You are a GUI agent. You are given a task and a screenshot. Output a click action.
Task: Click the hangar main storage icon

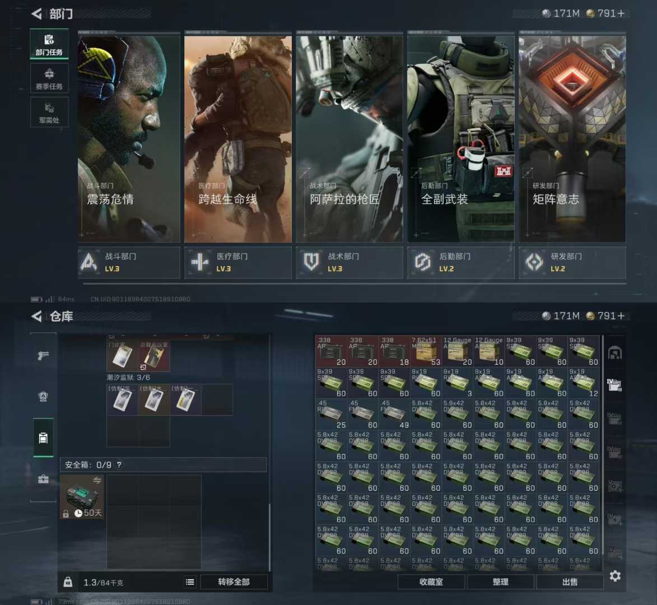615,353
